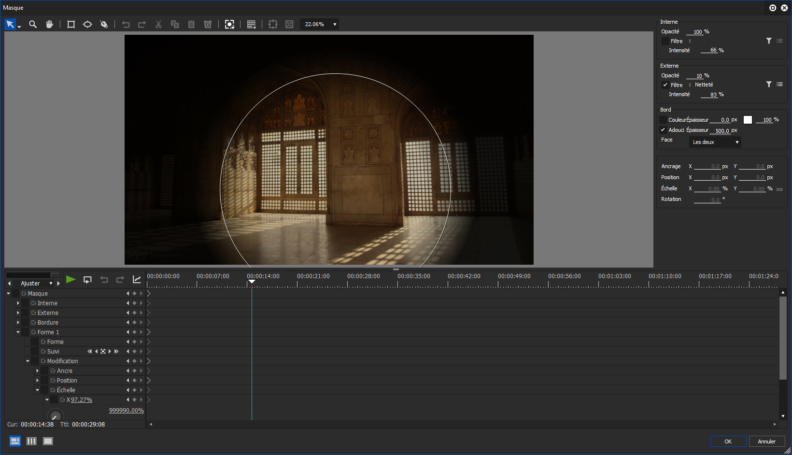Select the rectangle mask shape tool
The image size is (792, 455).
[71, 24]
